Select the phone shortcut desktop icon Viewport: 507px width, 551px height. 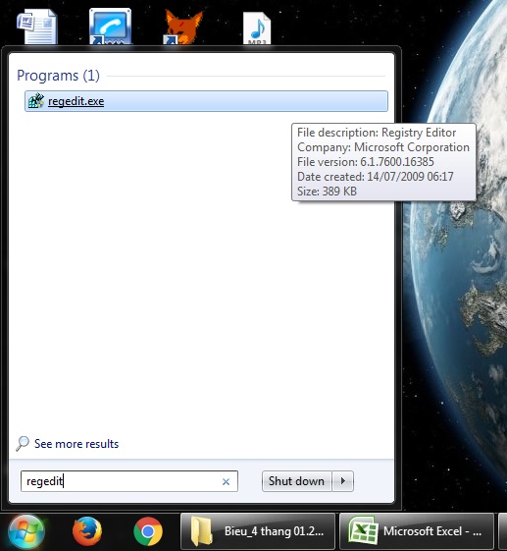click(110, 27)
